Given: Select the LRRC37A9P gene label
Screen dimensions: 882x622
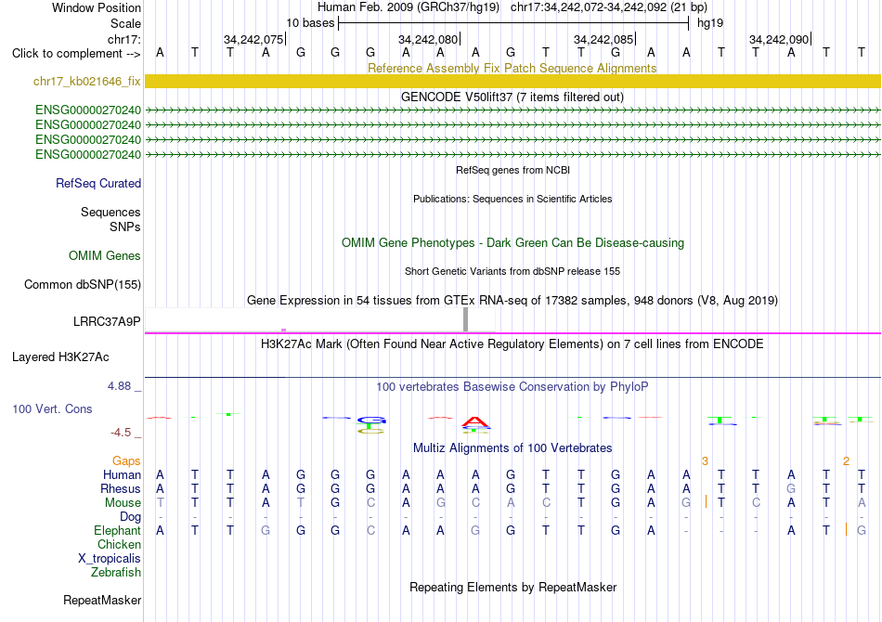Looking at the screenshot, I should click(x=107, y=322).
